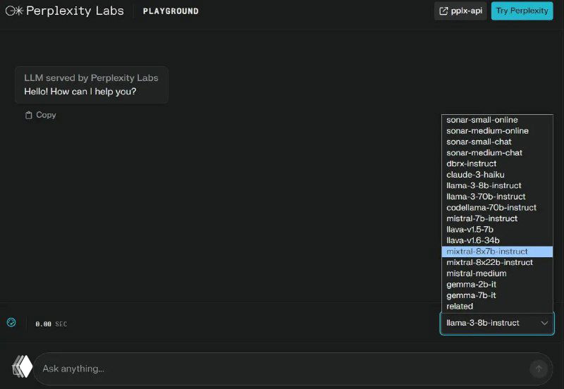Screen dimensions: 564x389
Task: Select highlighted mixtral-8x7b-instruct option
Action: click(x=497, y=252)
